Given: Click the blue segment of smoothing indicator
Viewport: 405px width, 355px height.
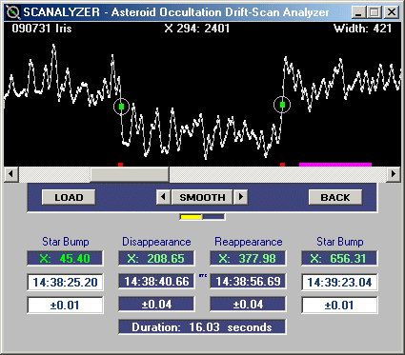Looking at the screenshot, I should (x=213, y=217).
